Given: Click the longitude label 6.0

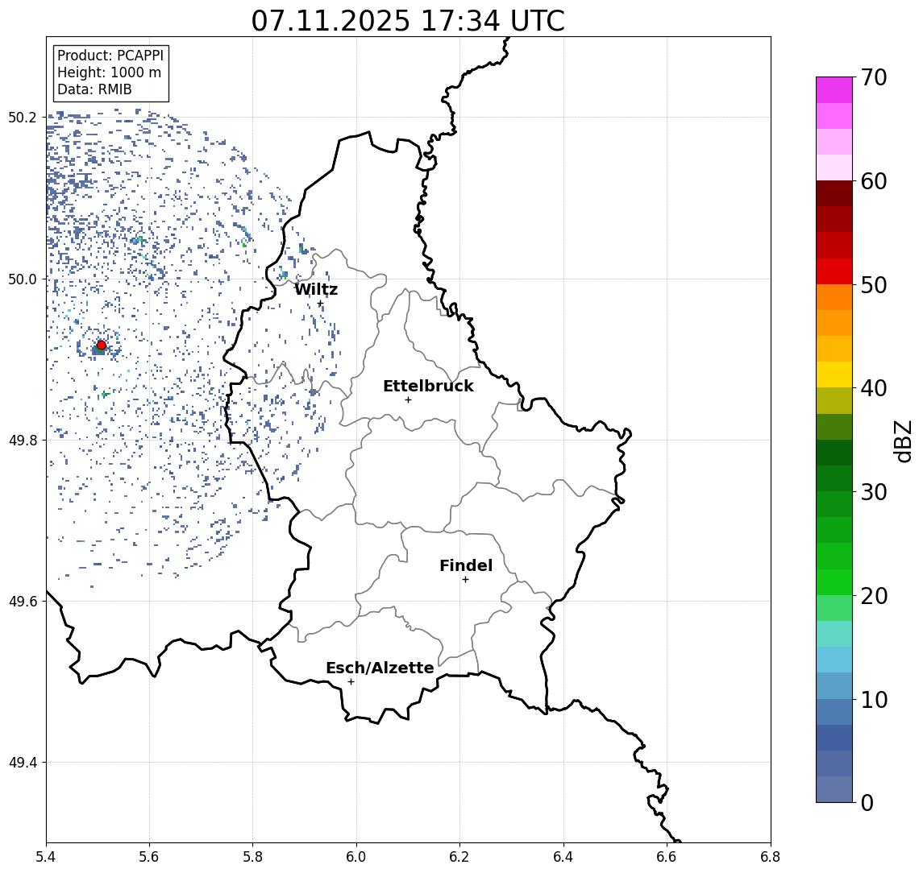Looking at the screenshot, I should [x=356, y=857].
